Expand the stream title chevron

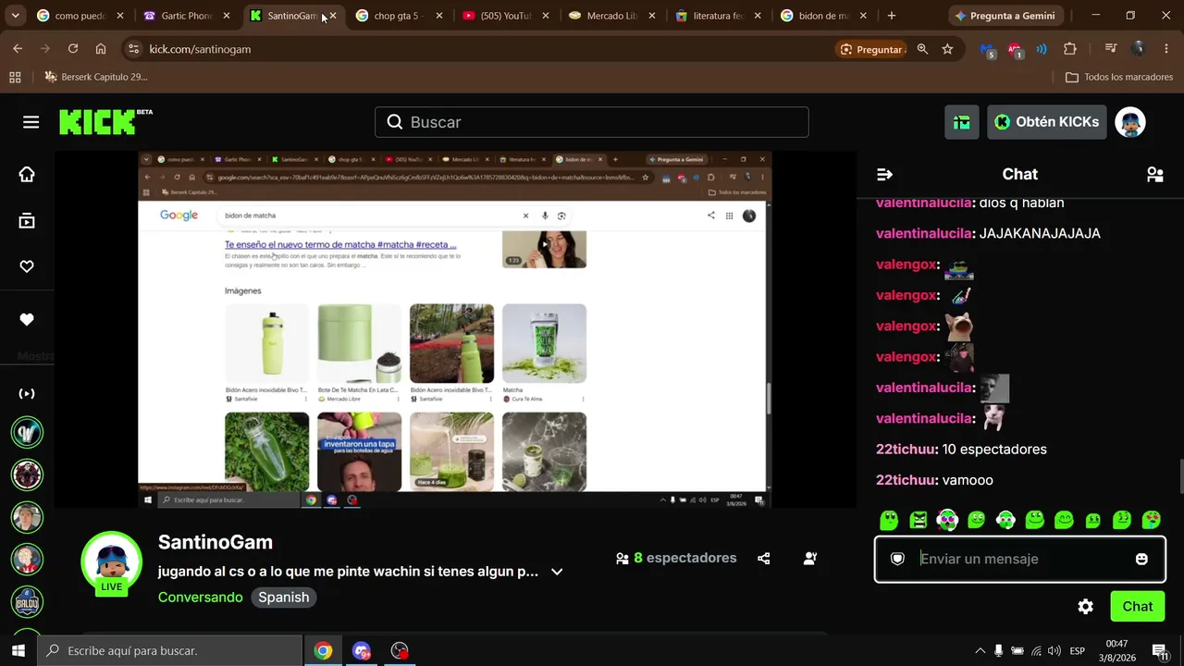pos(557,572)
